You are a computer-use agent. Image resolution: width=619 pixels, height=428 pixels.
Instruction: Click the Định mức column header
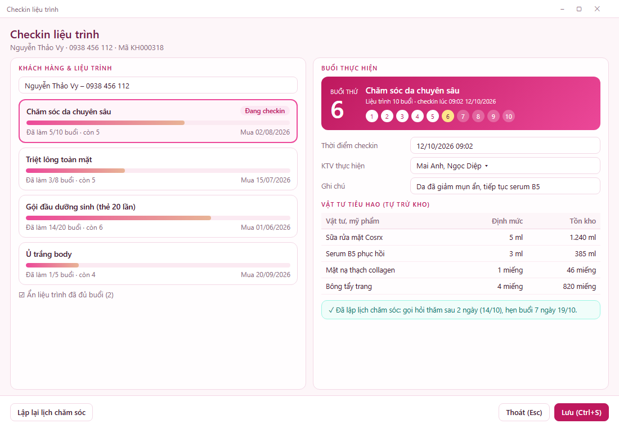pos(507,221)
